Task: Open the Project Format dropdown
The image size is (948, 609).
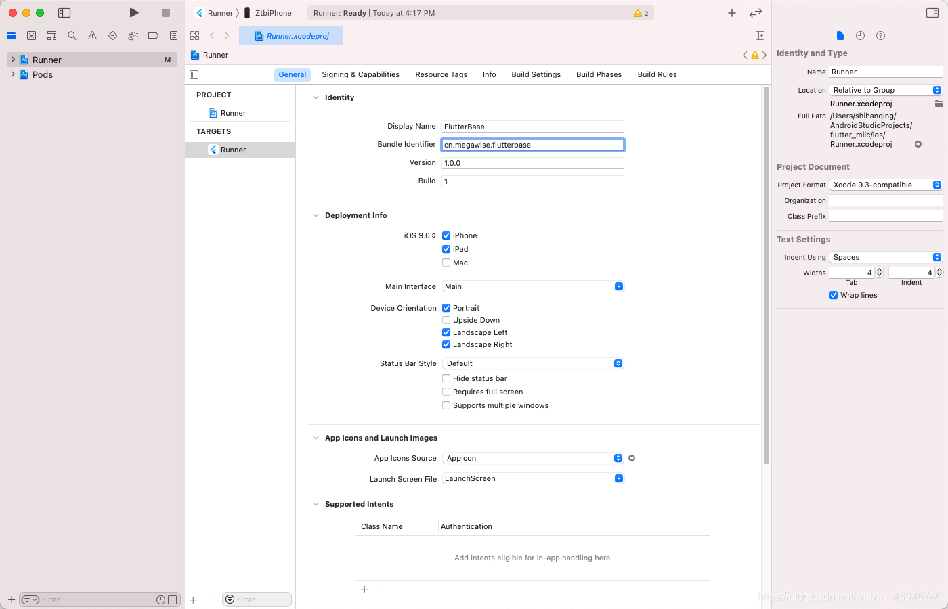Action: click(886, 185)
